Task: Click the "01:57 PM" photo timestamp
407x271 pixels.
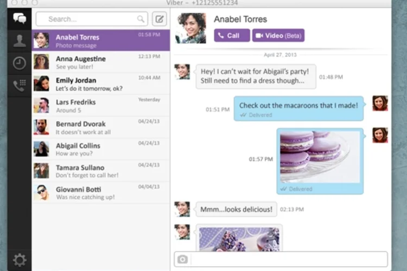Action: (x=261, y=159)
